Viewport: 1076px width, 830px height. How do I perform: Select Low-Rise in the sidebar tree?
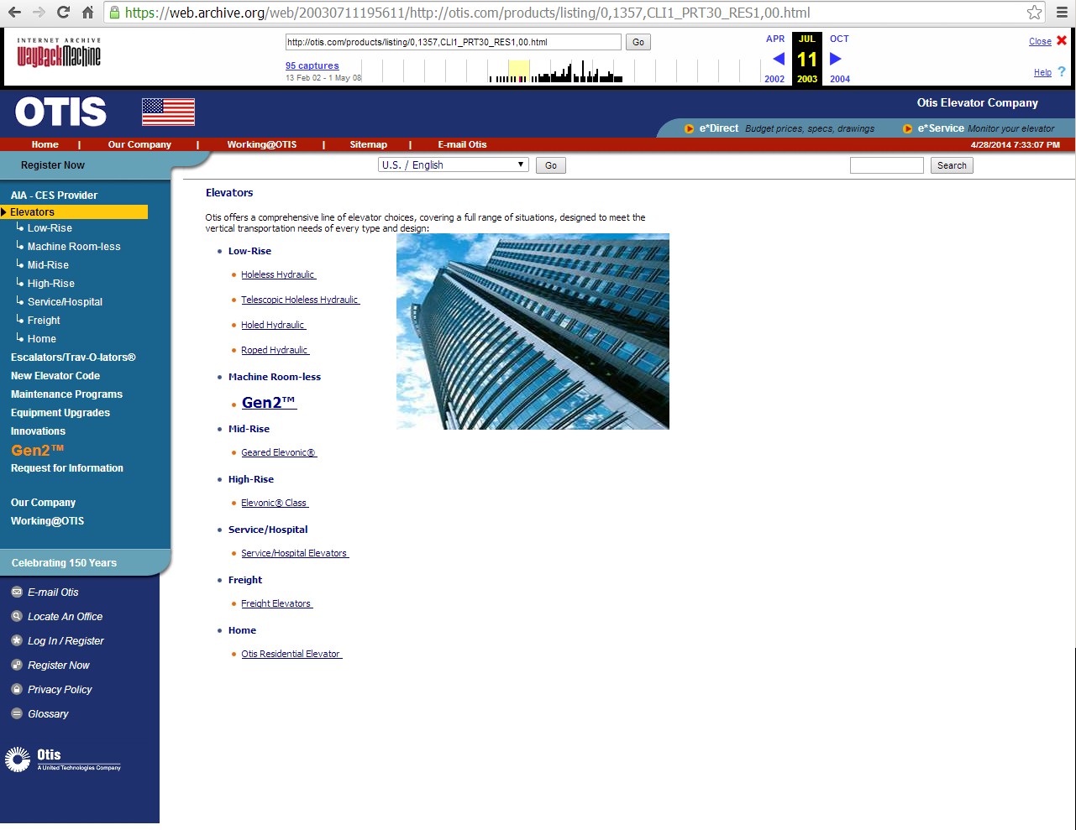click(50, 228)
